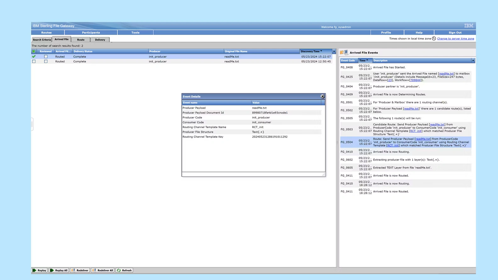Toggle the select-all checkbox in table header
The height and width of the screenshot is (280, 498).
(x=34, y=51)
